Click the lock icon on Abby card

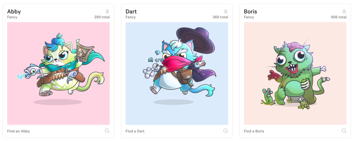click(x=107, y=11)
